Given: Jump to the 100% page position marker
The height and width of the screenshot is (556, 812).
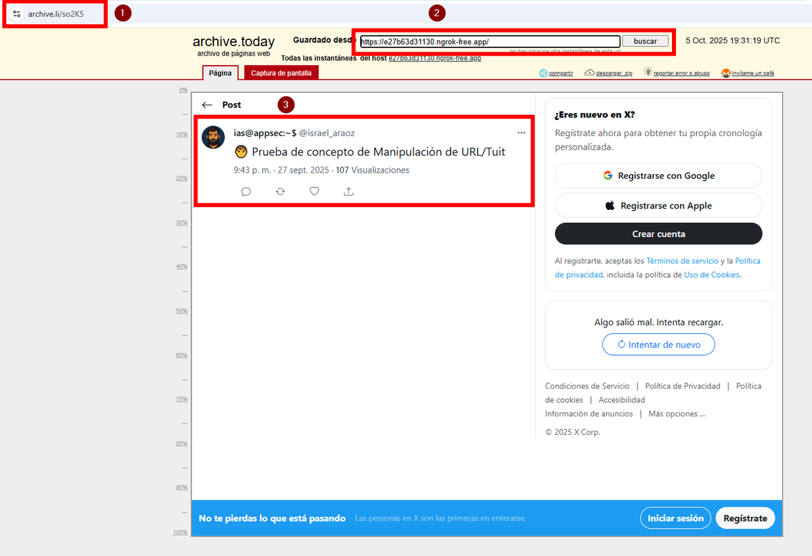Looking at the screenshot, I should (x=180, y=532).
